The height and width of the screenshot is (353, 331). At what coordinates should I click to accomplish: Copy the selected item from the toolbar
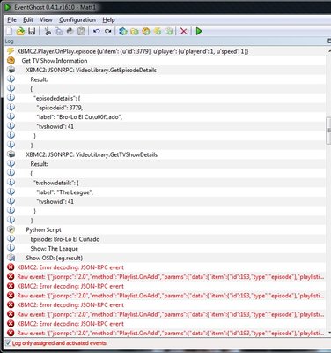coord(59,31)
